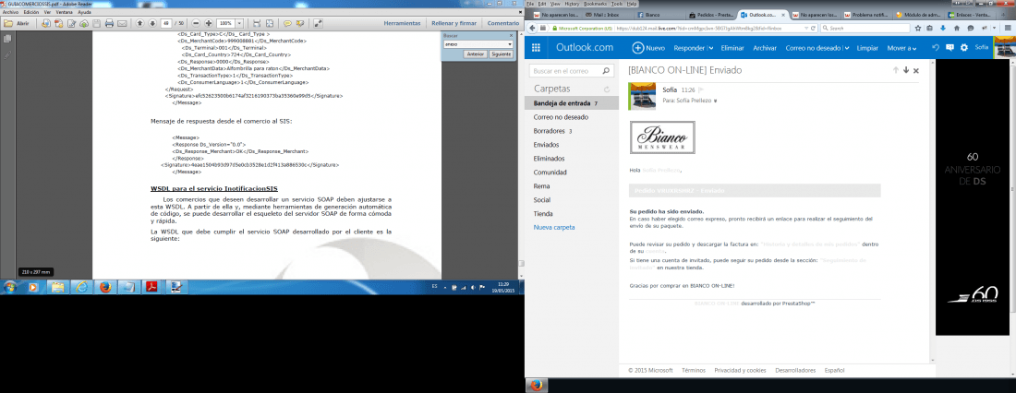Refresh the Carpetas folder list
This screenshot has width=1016, height=393.
[607, 89]
